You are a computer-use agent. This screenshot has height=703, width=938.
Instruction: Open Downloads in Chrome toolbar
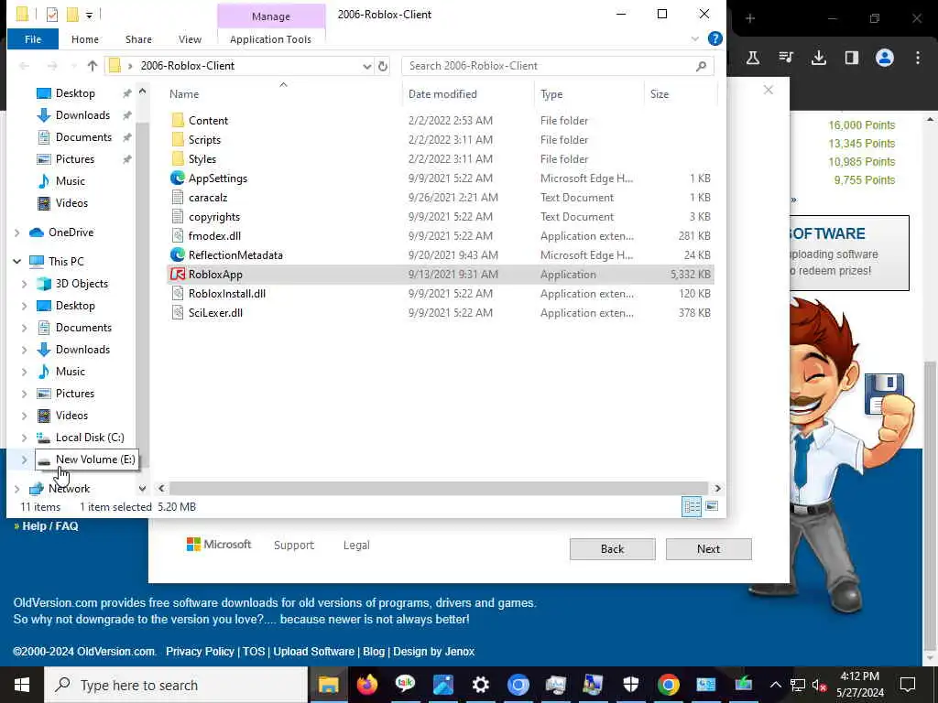tap(819, 58)
